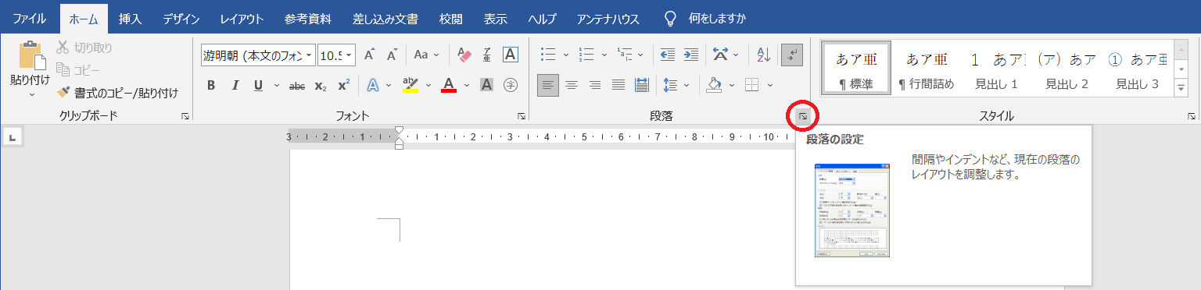Open the font size dropdown showing 10.5
Image resolution: width=1201 pixels, height=290 pixels.
(x=350, y=55)
